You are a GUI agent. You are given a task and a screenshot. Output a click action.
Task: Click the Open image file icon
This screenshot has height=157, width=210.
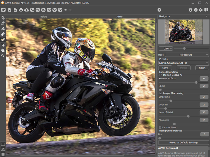[x=10, y=10]
